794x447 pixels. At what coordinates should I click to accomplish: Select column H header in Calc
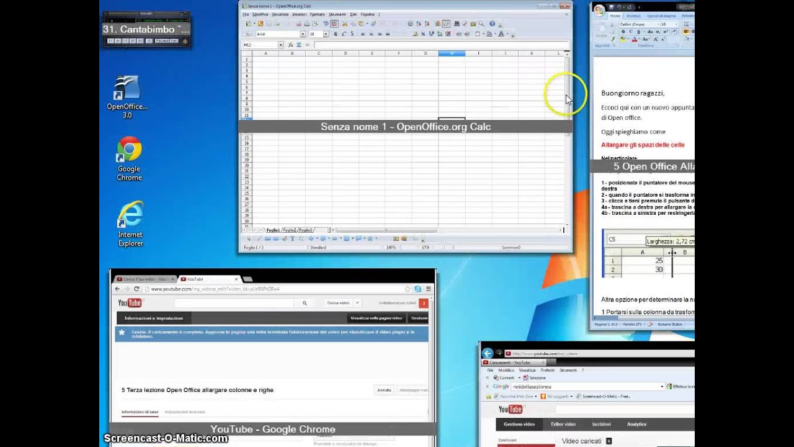452,53
